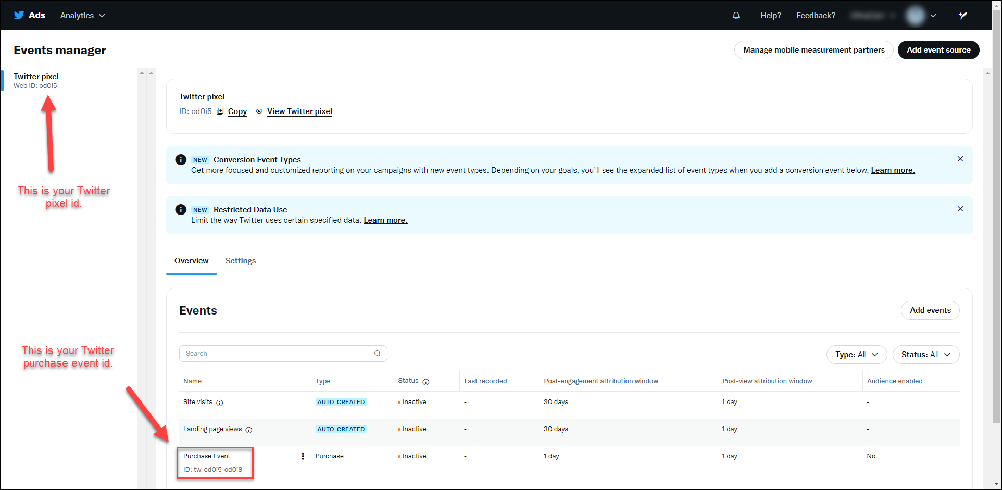Image resolution: width=1002 pixels, height=490 pixels.
Task: Open the View Twitter pixel link
Action: coord(299,111)
